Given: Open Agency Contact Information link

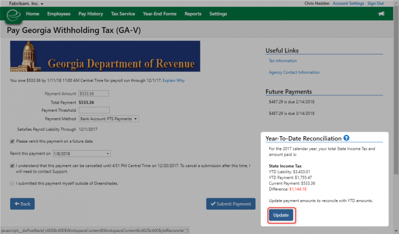Looking at the screenshot, I should (x=294, y=72).
